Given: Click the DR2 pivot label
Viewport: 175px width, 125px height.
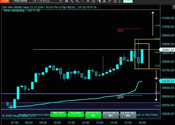Looking at the screenshot, I should click(x=120, y=31).
